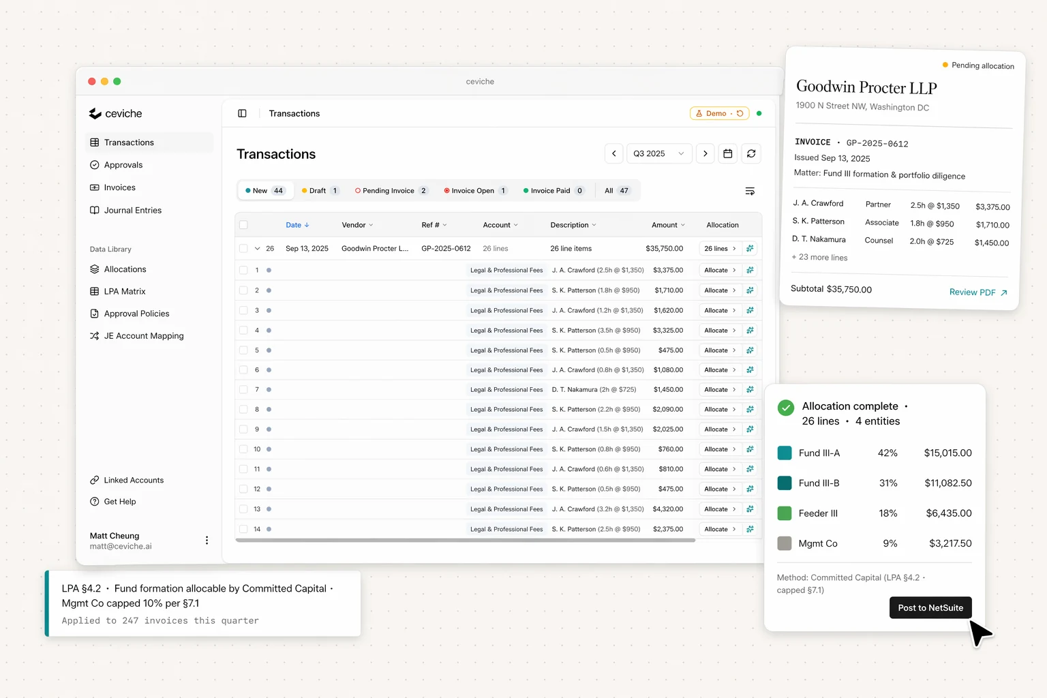Open the three-dot menu next to Matt Cheung
This screenshot has height=698, width=1047.
click(207, 540)
